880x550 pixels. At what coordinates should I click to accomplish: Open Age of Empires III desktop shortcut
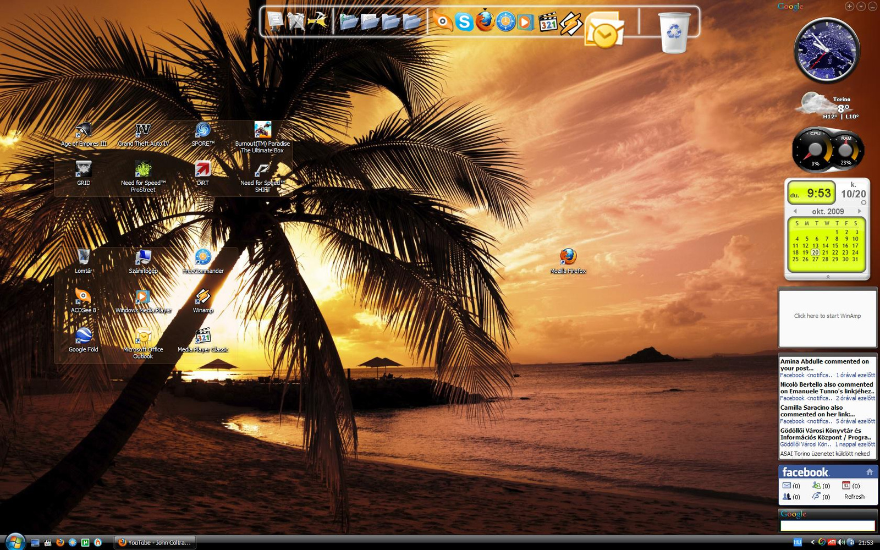[84, 135]
